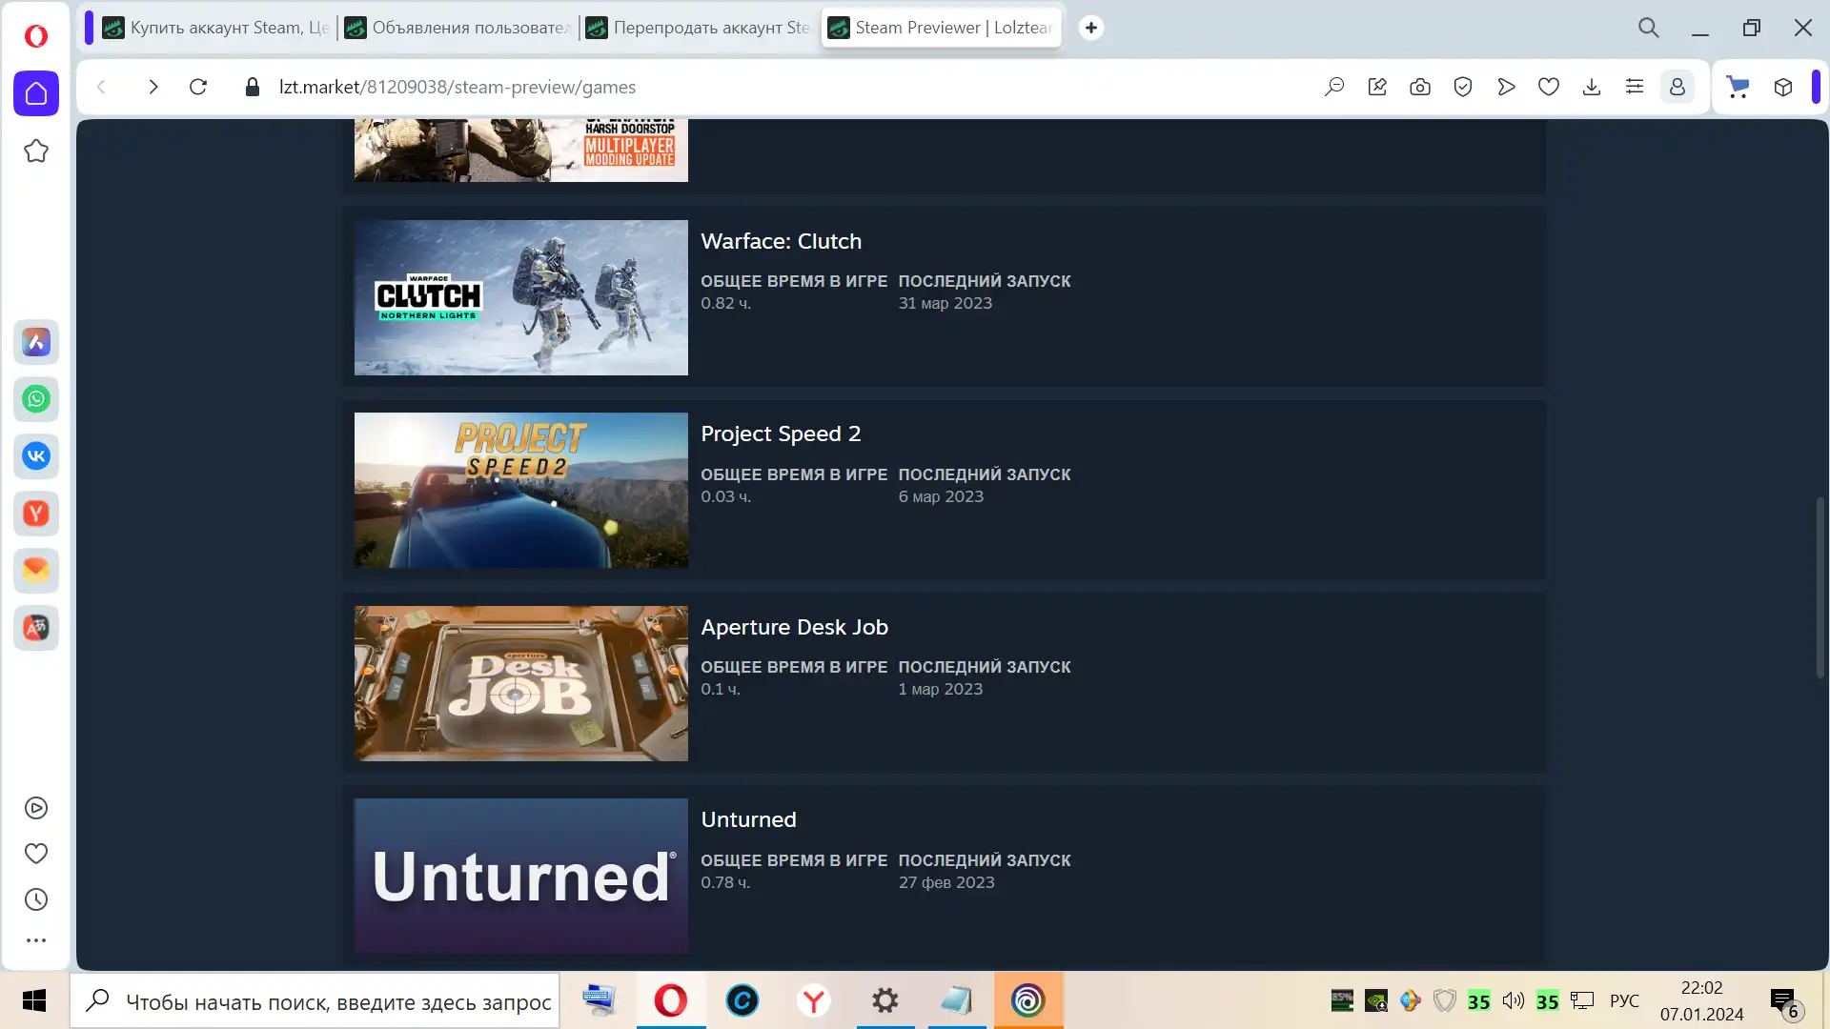Open Ubisoft Connect taskbar icon
This screenshot has width=1830, height=1029.
(x=1028, y=1000)
